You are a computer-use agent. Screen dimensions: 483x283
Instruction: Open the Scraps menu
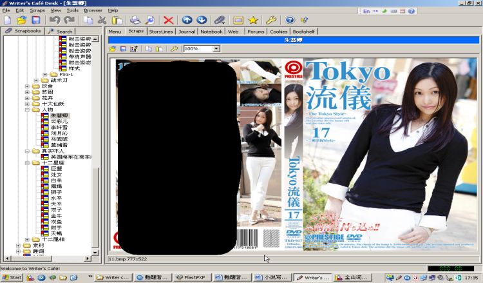click(x=37, y=10)
